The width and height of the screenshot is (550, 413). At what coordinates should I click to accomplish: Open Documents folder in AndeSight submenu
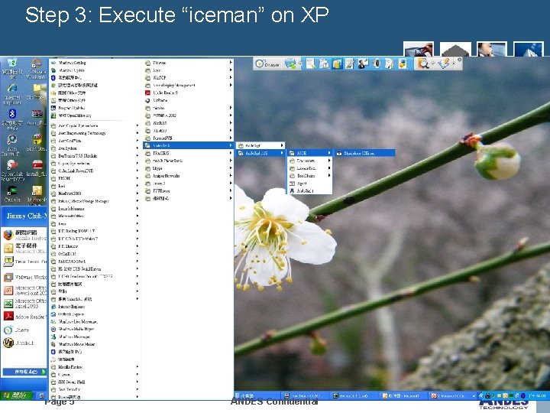point(309,161)
